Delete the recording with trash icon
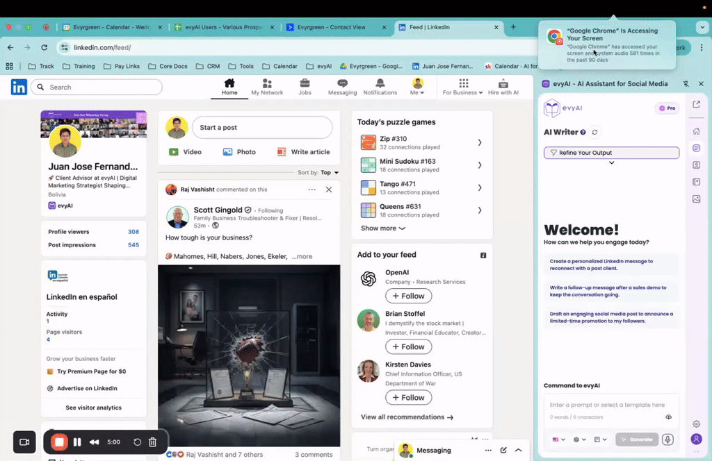Image resolution: width=712 pixels, height=461 pixels. (152, 442)
